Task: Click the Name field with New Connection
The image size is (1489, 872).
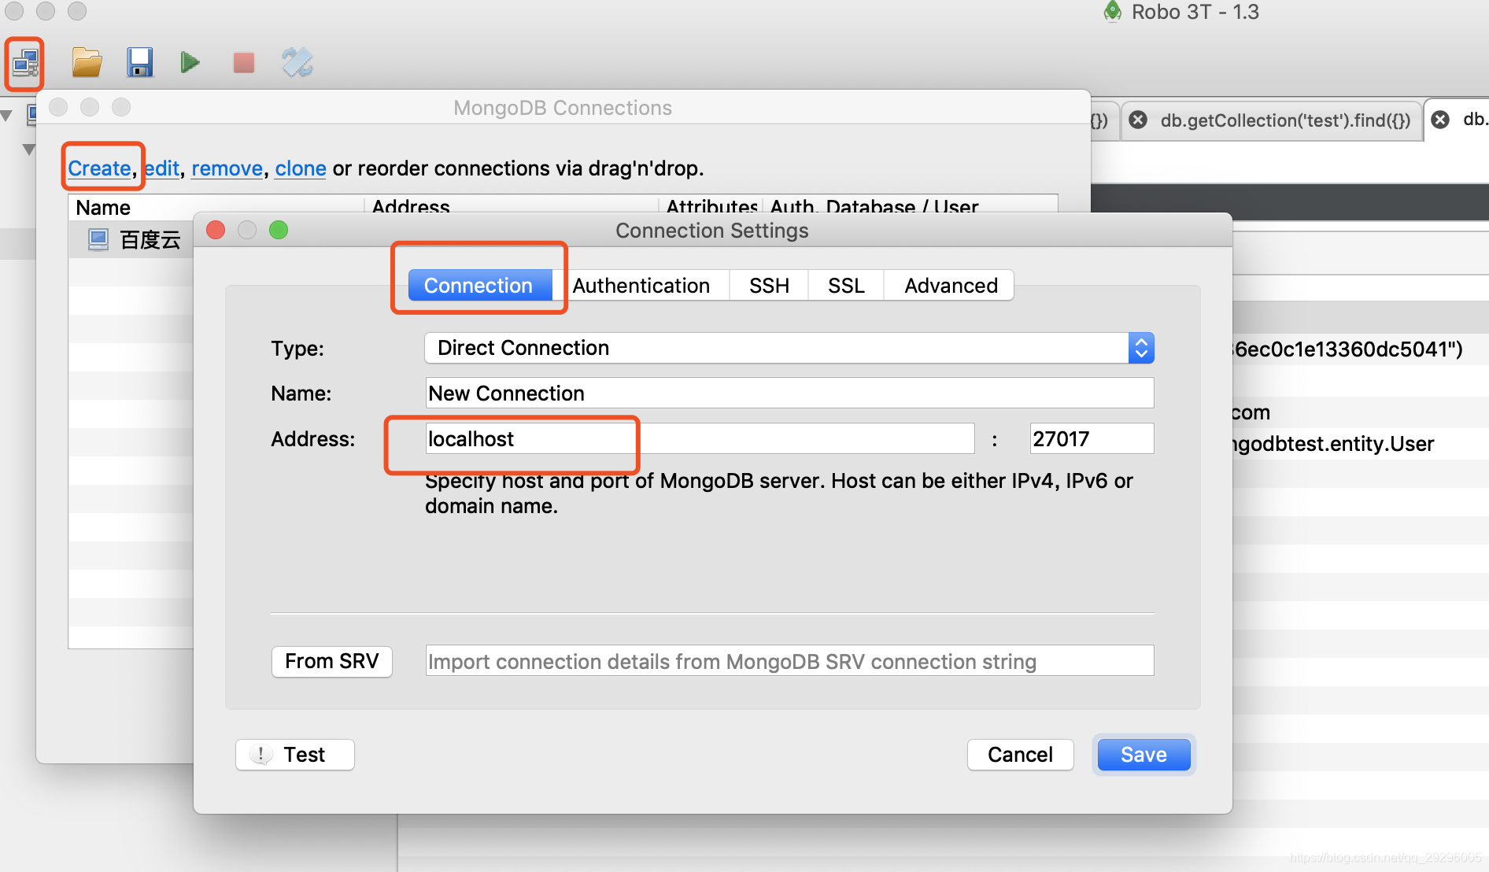Action: (789, 393)
